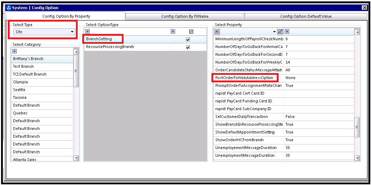
Task: Click the app logo in title bar
Action: point(9,7)
